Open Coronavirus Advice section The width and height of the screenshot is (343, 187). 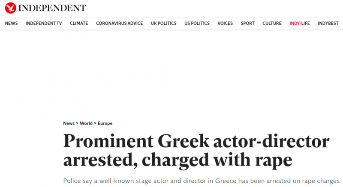click(120, 24)
